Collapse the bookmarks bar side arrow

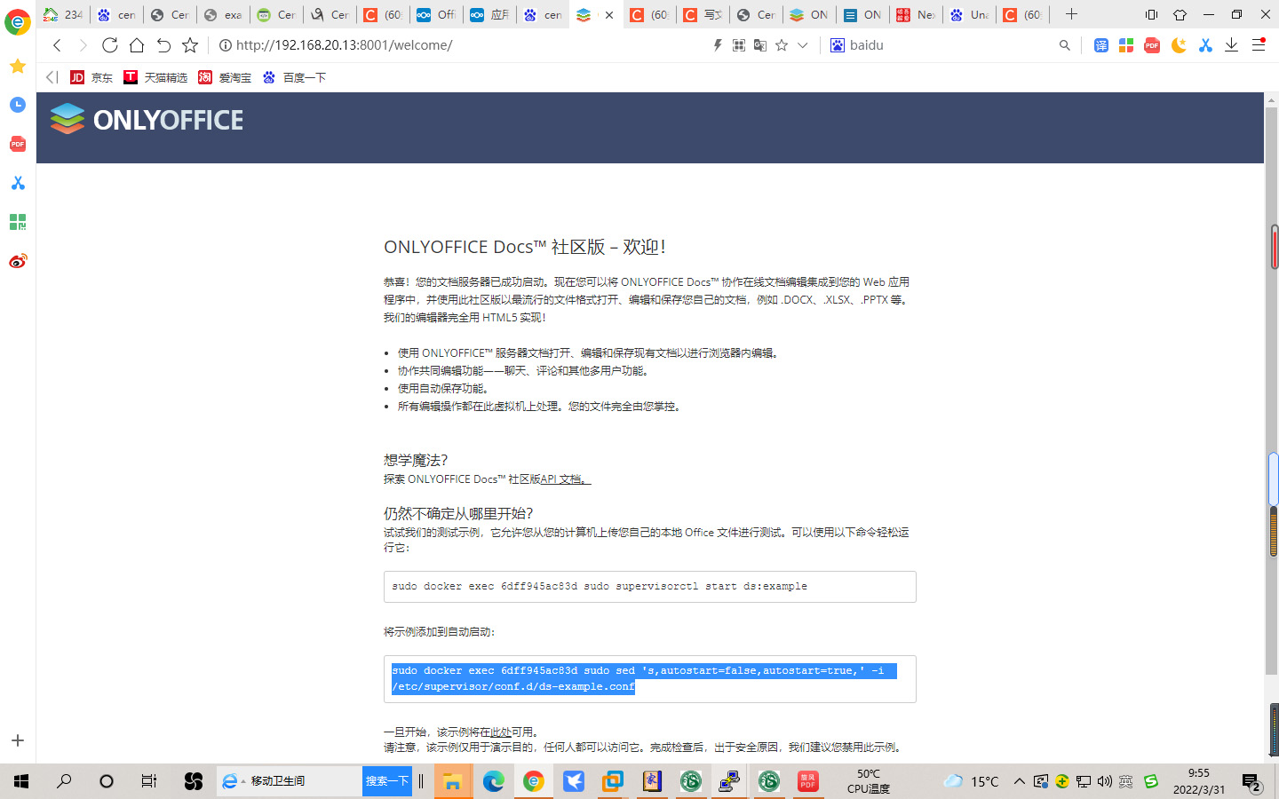(x=52, y=77)
